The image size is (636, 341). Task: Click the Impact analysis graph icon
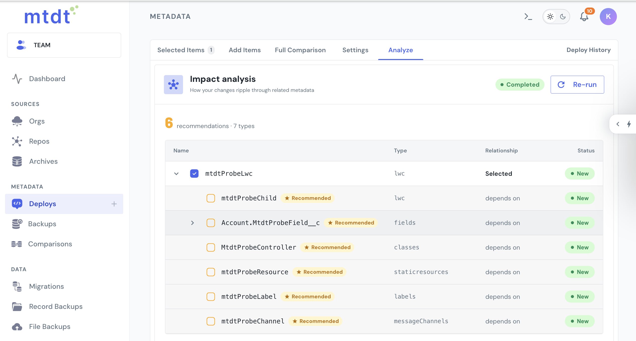pos(173,85)
